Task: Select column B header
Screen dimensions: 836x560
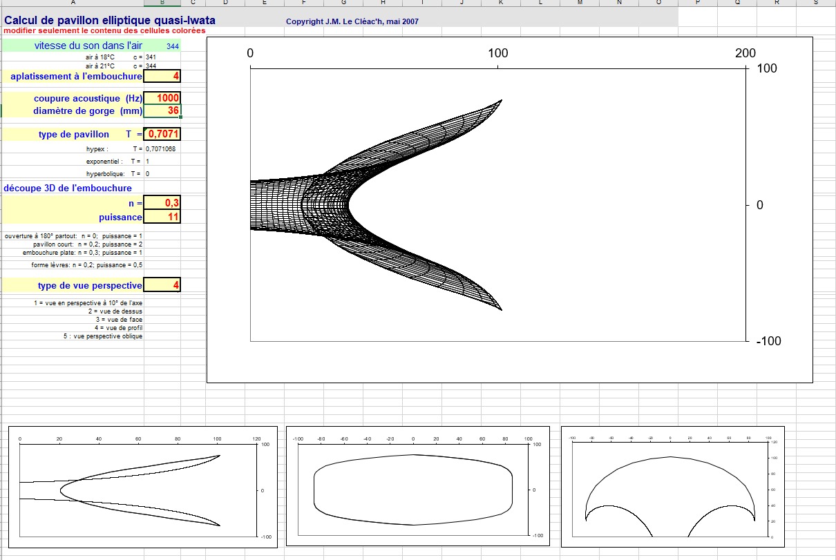Action: 162,3
